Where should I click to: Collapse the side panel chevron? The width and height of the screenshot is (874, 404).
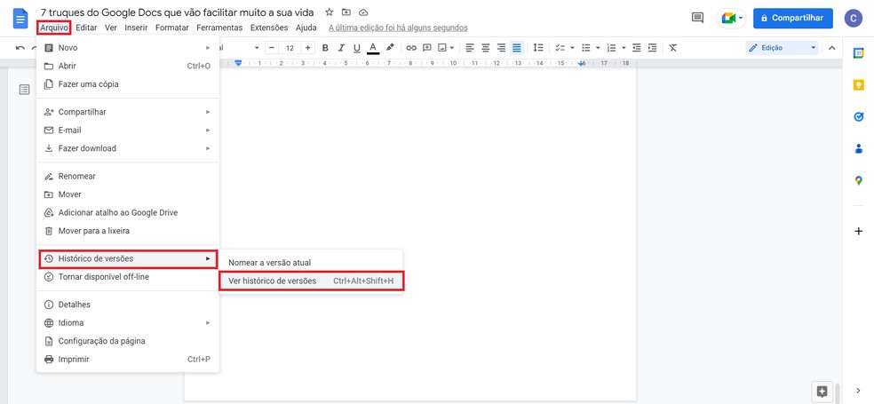point(858,391)
